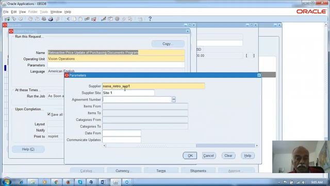Click the Currency button in background window
The height and width of the screenshot is (186, 330).
click(x=124, y=171)
